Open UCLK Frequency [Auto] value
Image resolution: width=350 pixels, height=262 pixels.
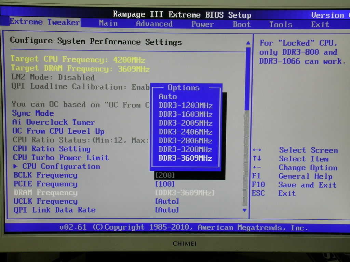pyautogui.click(x=167, y=201)
